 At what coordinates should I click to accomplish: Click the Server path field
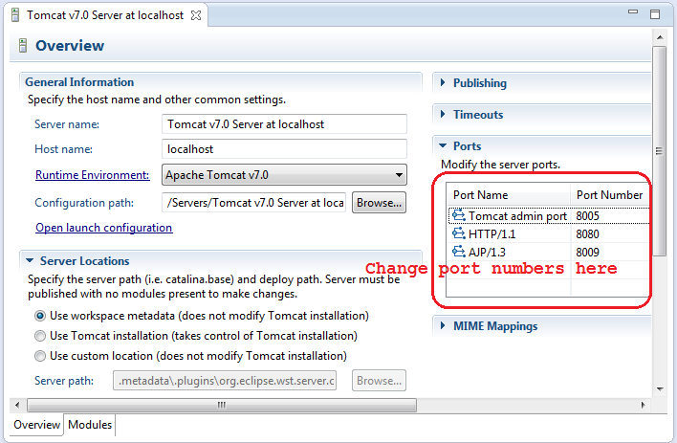[x=225, y=381]
